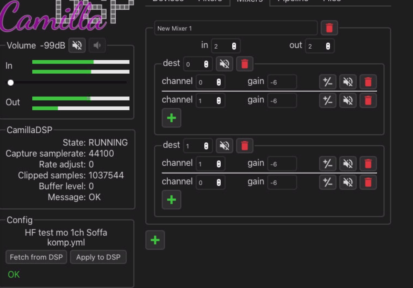Viewport: 413px width, 288px height.
Task: Add a new mixer with bottom plus button
Action: [155, 240]
